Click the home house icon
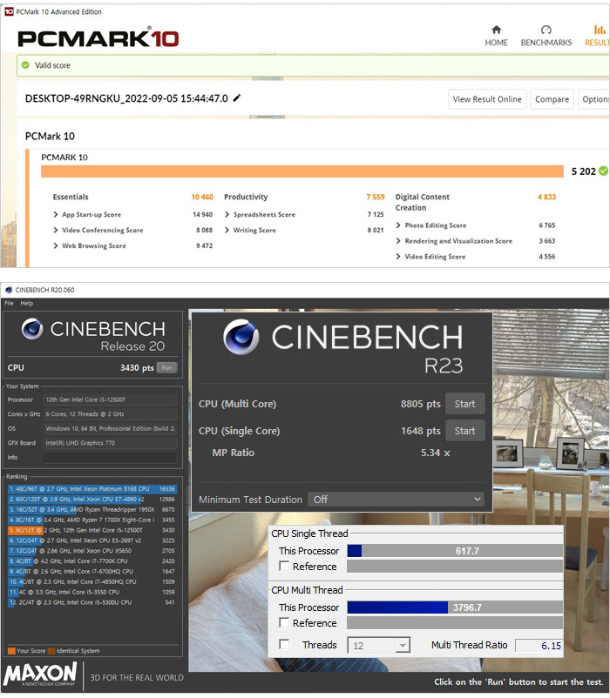Screen dimensions: 610x698 [496, 30]
